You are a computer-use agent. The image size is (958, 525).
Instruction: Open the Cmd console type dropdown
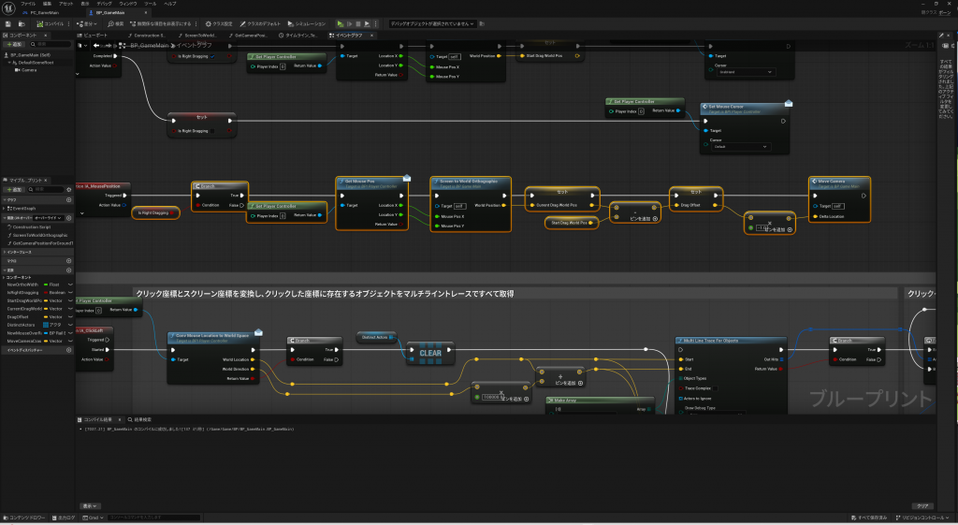93,518
